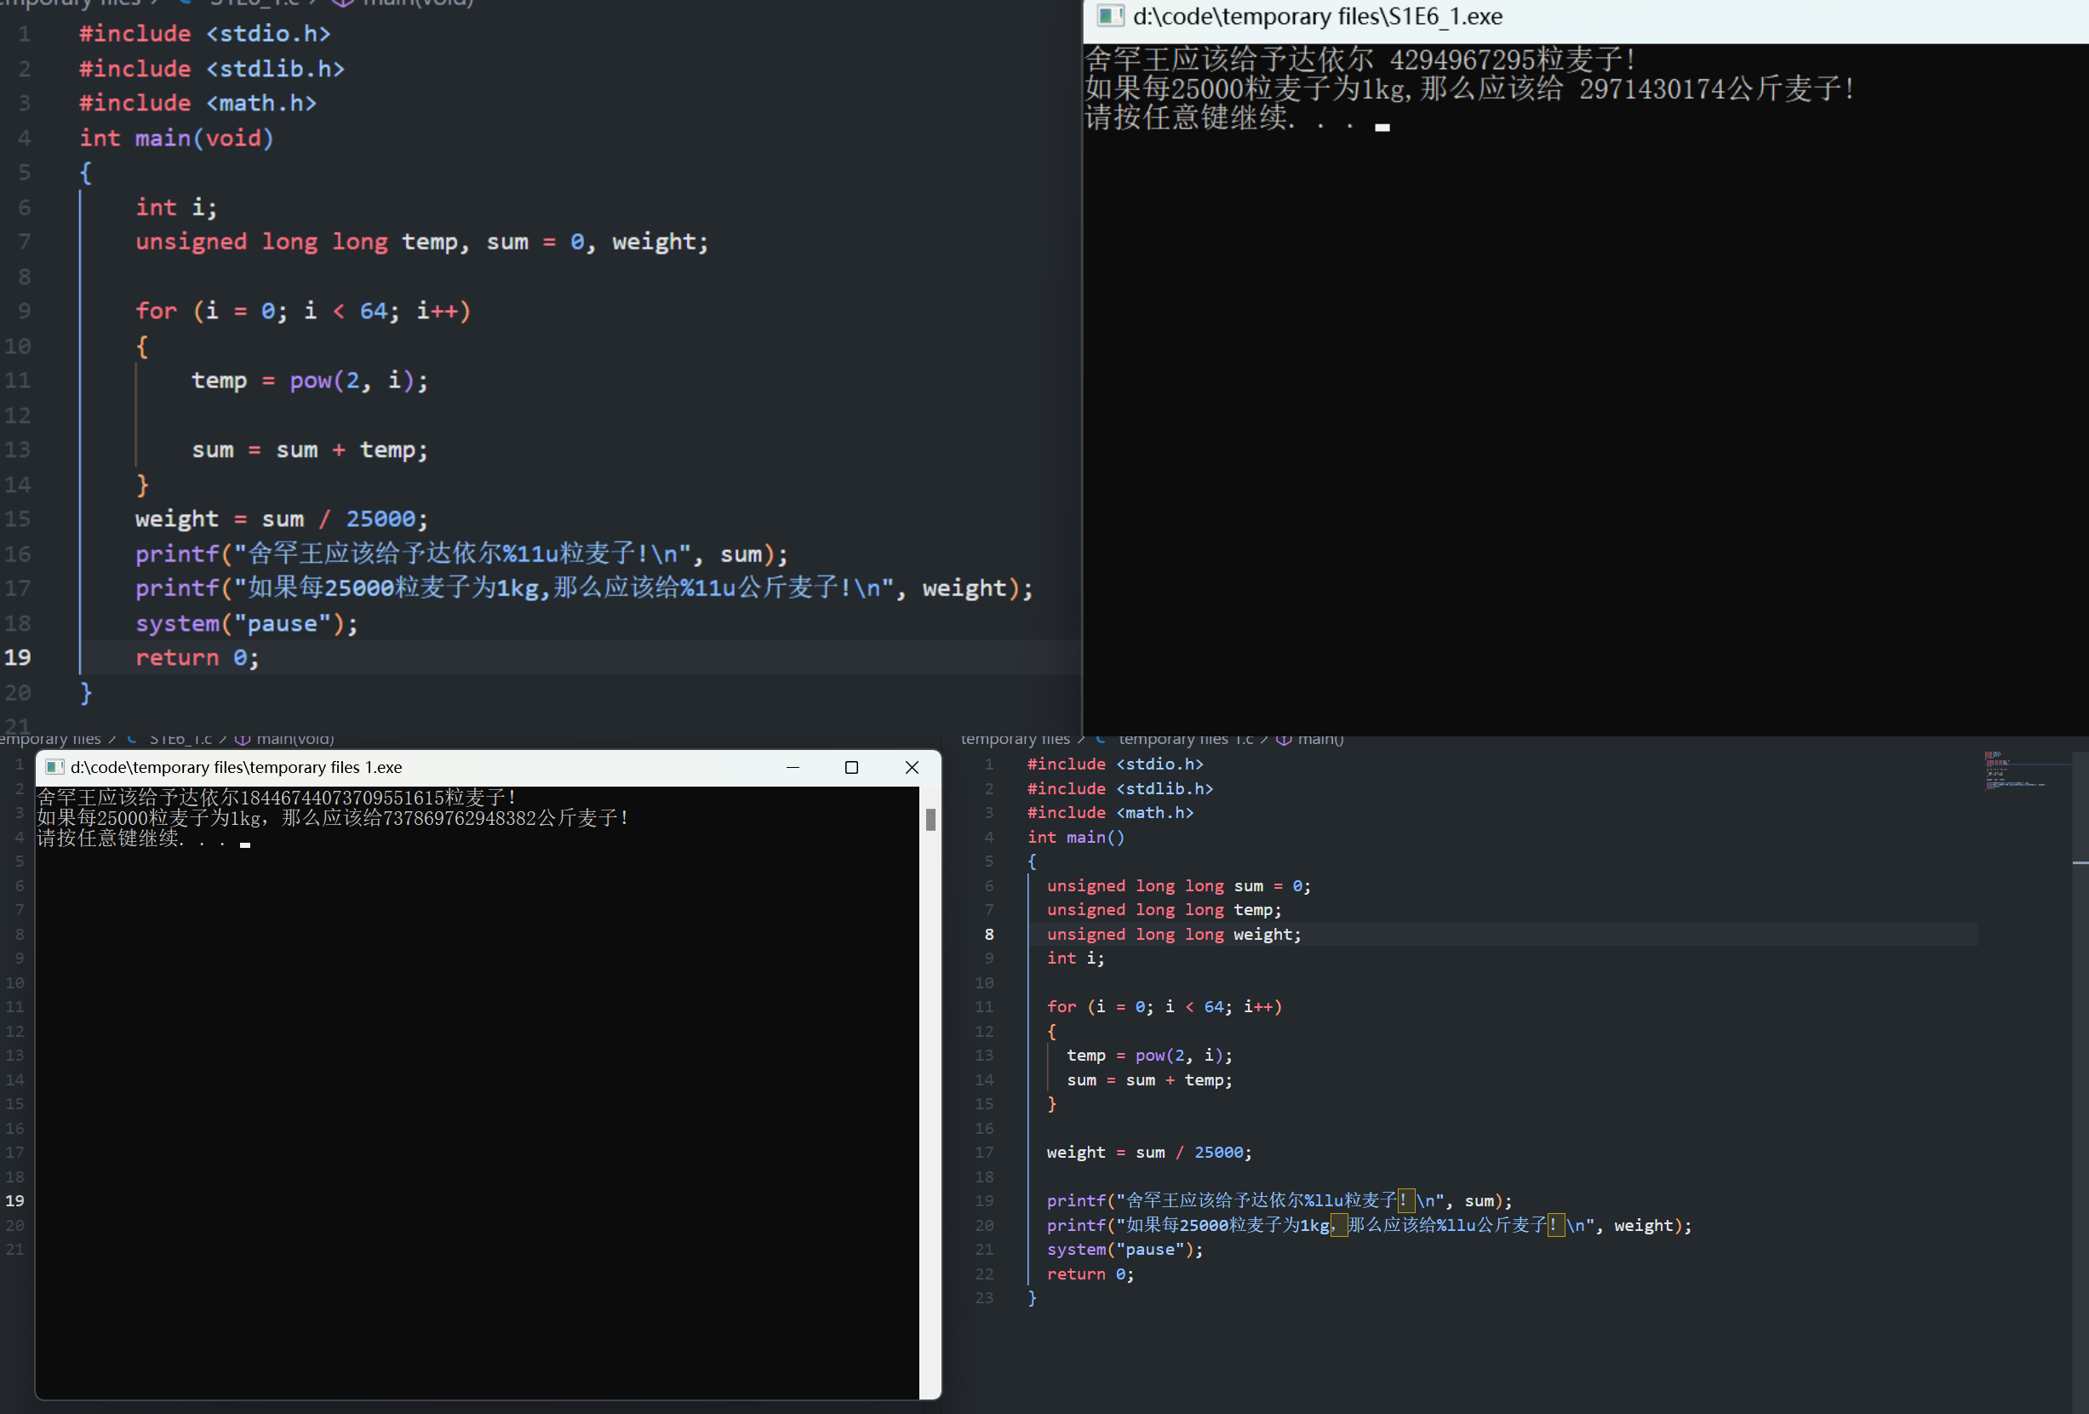2089x1414 pixels.
Task: Click 'unsigned long long weight;' on line 8
Action: 1174,934
